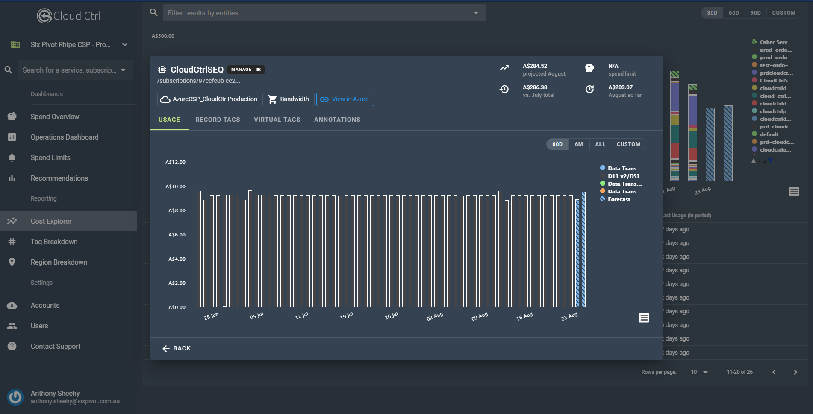The width and height of the screenshot is (813, 414).
Task: Click the MANAGE button next to CloudCtrlSEQ
Action: (x=246, y=70)
